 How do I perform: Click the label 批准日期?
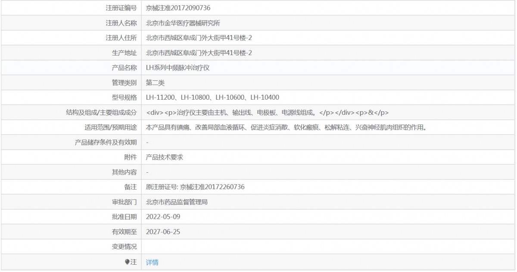[x=124, y=217]
